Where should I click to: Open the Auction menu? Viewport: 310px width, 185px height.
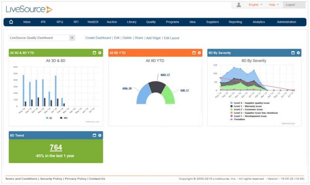tap(112, 22)
